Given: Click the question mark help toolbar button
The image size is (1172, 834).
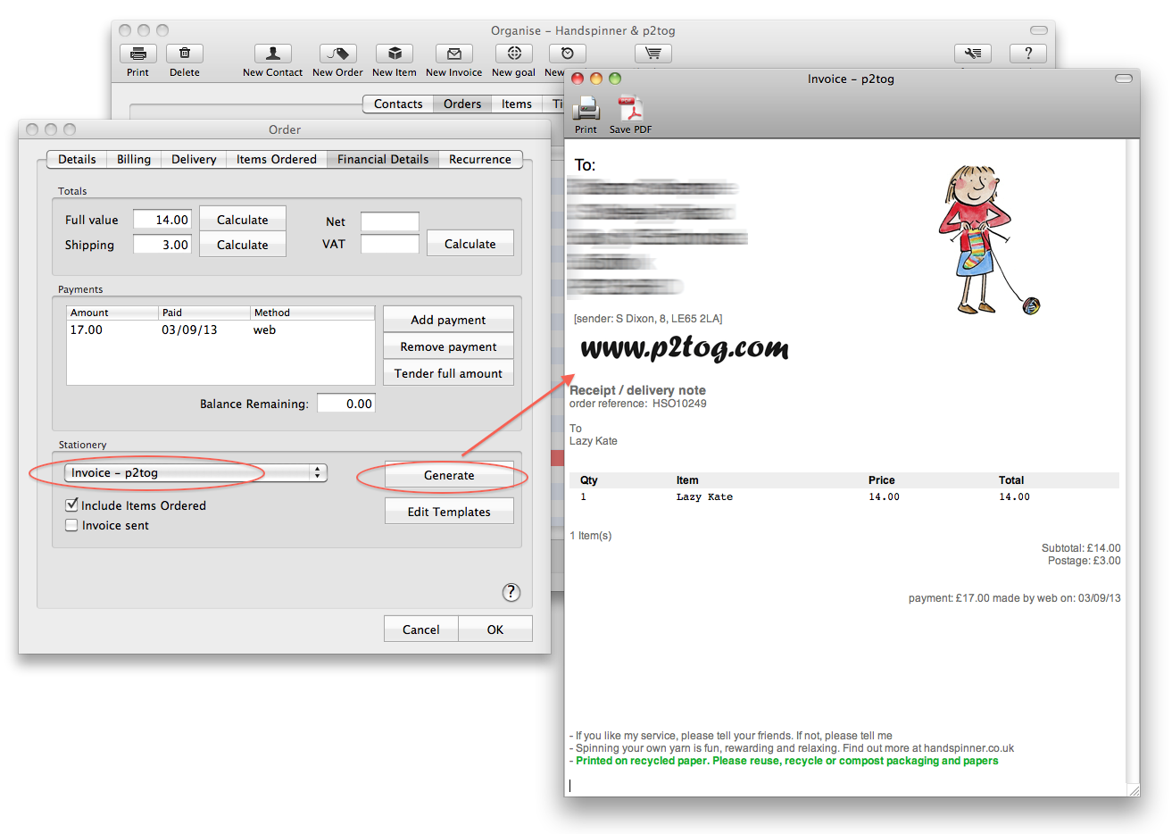Looking at the screenshot, I should click(x=1028, y=54).
